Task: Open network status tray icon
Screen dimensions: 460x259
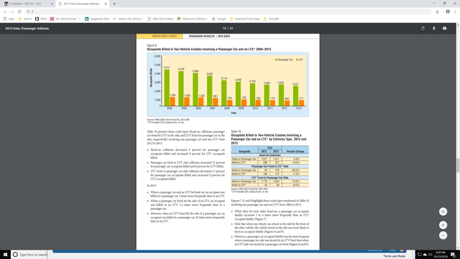Action: coord(419,254)
